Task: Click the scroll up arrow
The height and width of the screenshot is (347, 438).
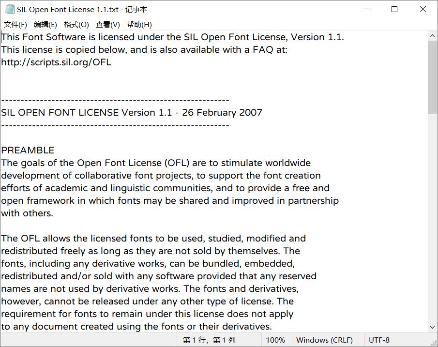Action: tap(433, 36)
